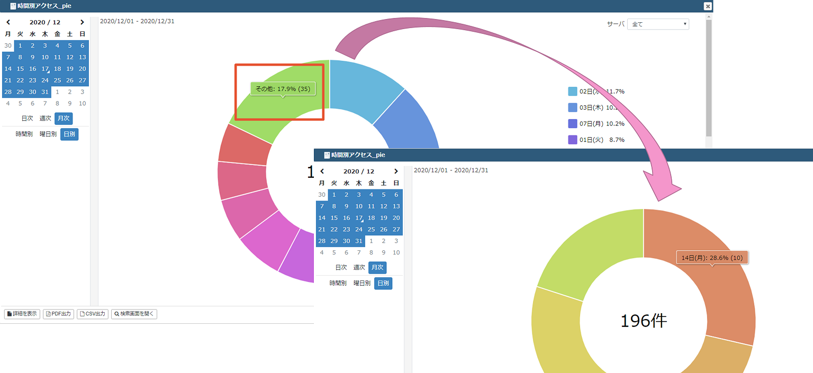Click the document icon in front window title

click(327, 155)
